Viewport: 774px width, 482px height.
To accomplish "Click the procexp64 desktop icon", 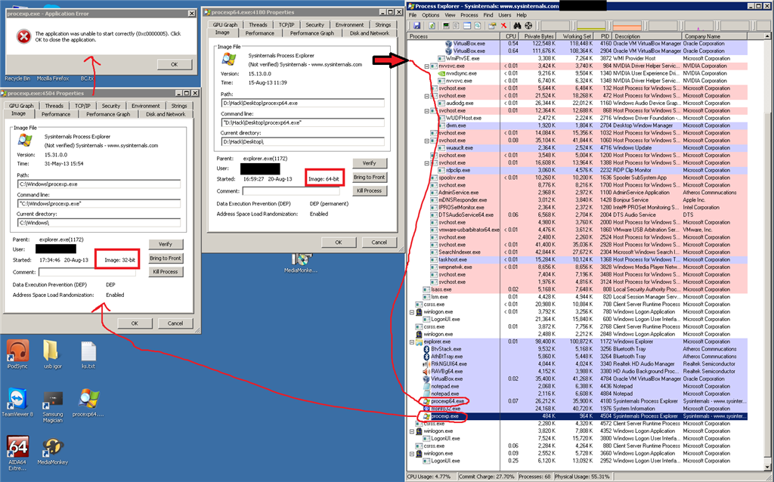I will 88,399.
